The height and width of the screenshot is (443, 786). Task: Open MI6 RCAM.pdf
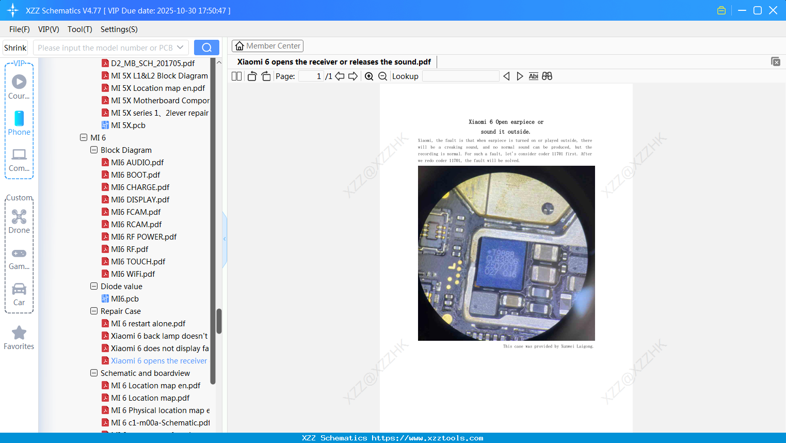[136, 225]
